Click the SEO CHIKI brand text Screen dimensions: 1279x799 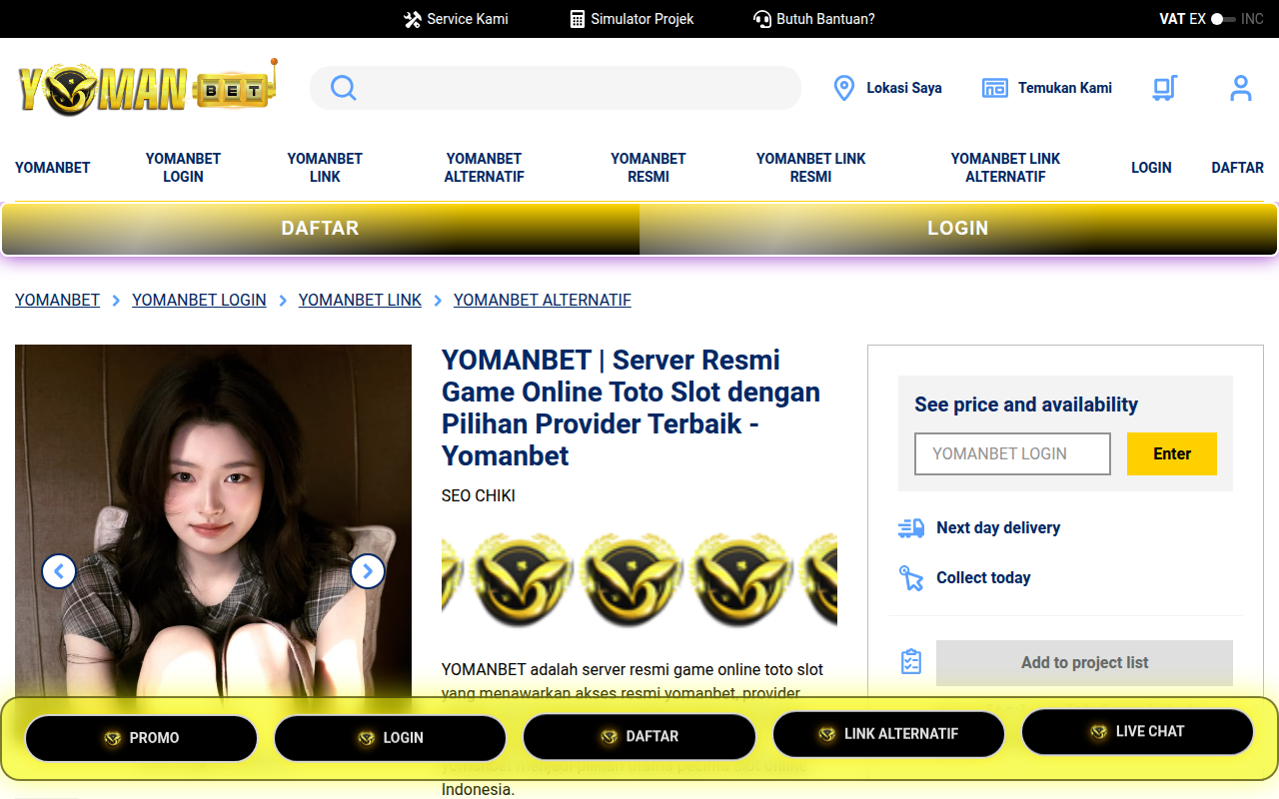coord(479,496)
